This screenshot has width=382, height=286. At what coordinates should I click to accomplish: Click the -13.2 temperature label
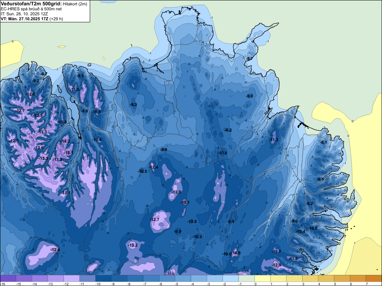(133, 245)
